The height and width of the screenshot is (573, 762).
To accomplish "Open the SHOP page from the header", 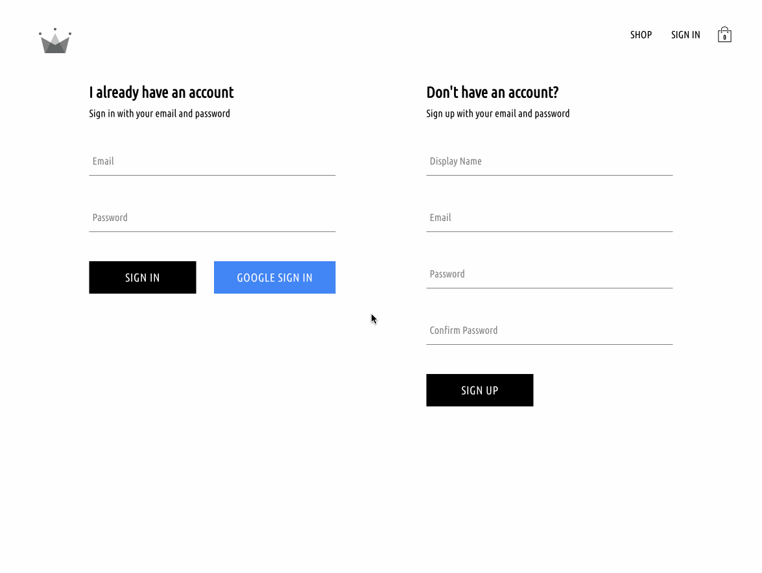I will click(641, 35).
